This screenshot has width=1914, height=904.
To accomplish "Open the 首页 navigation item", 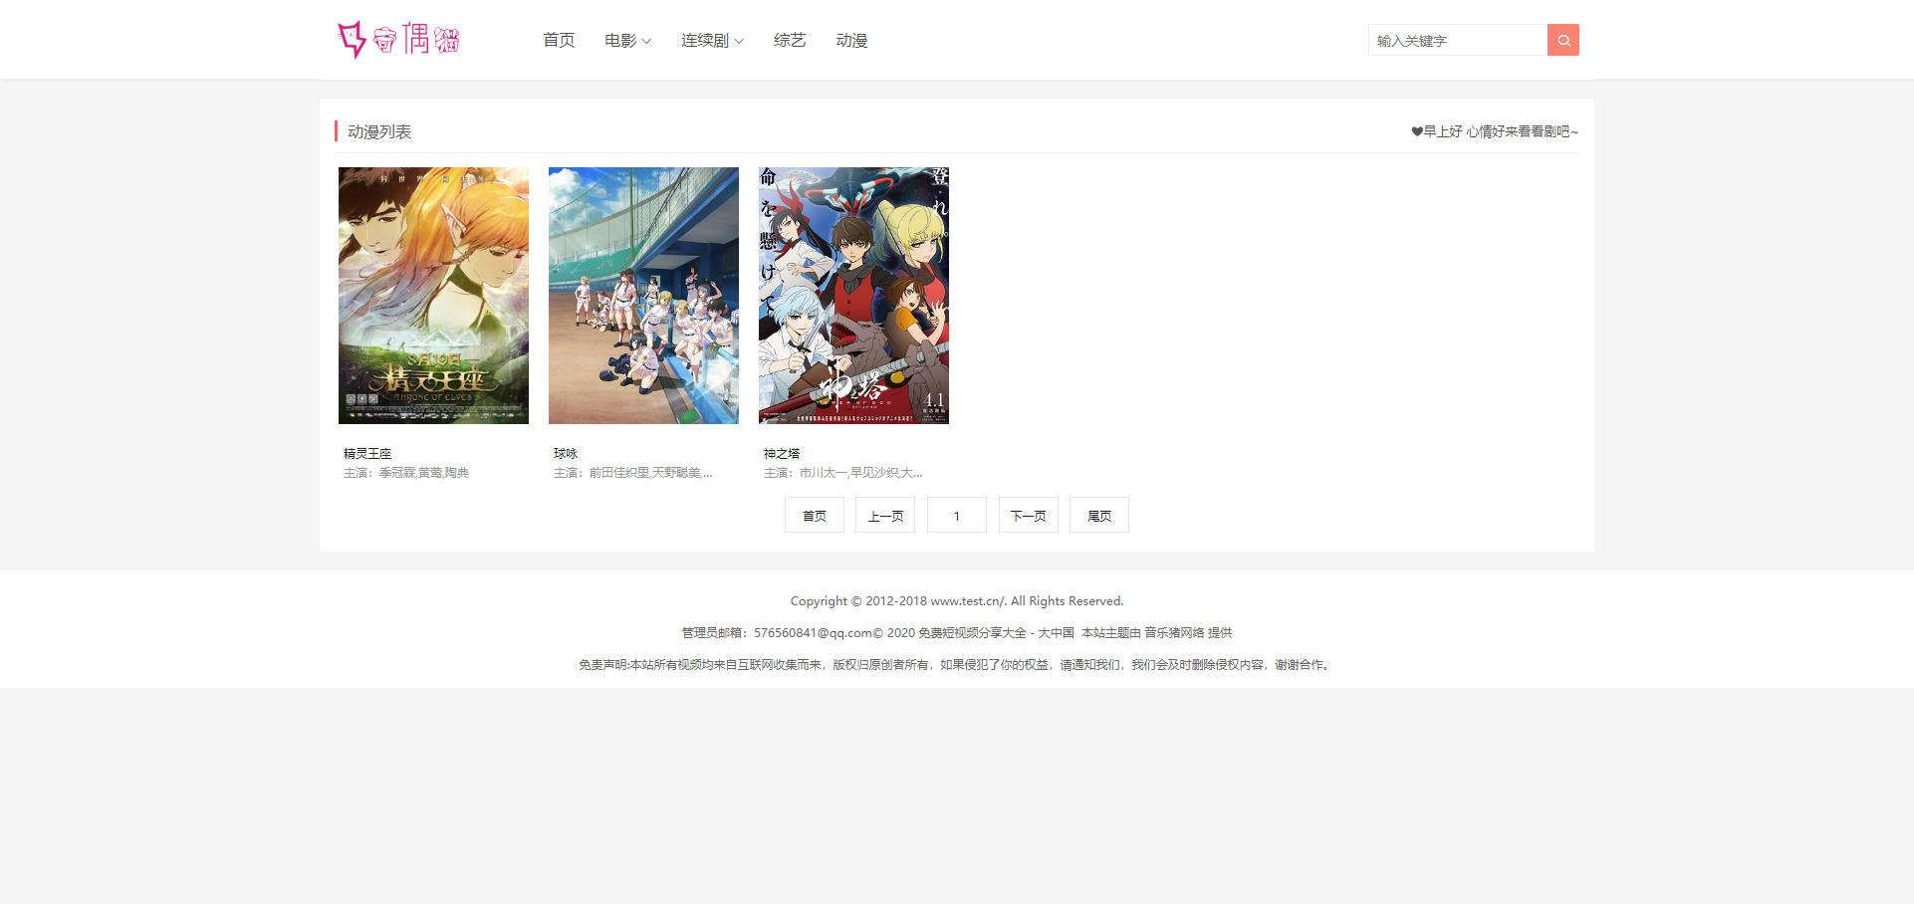I will click(x=559, y=40).
